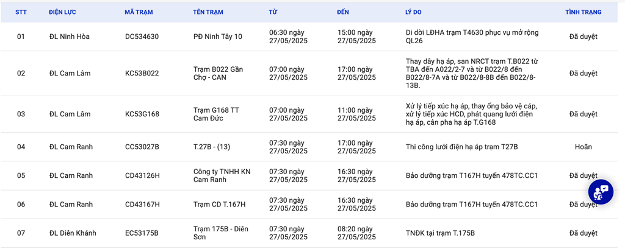Click station name PĐ Ninh Tây 10
Viewport: 625px width, 249px height.
218,37
